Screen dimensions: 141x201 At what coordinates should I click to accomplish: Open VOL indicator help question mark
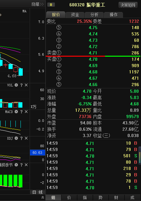click(21, 85)
